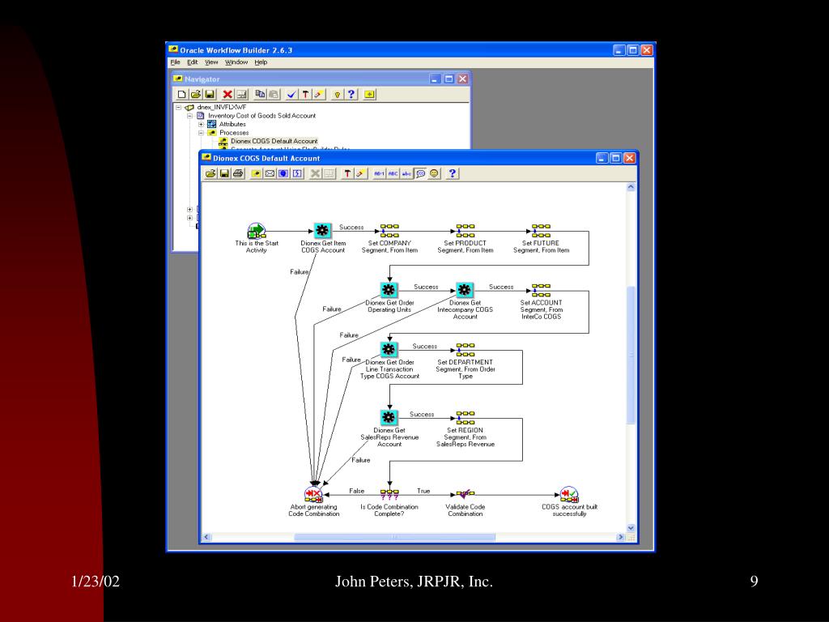Select Set PRODUCT Segment, From Item node

tap(466, 231)
